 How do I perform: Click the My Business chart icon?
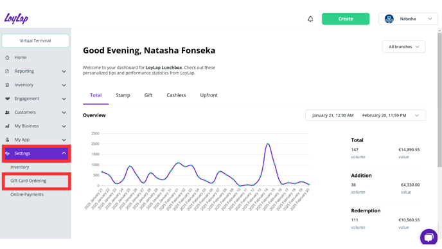pyautogui.click(x=7, y=126)
